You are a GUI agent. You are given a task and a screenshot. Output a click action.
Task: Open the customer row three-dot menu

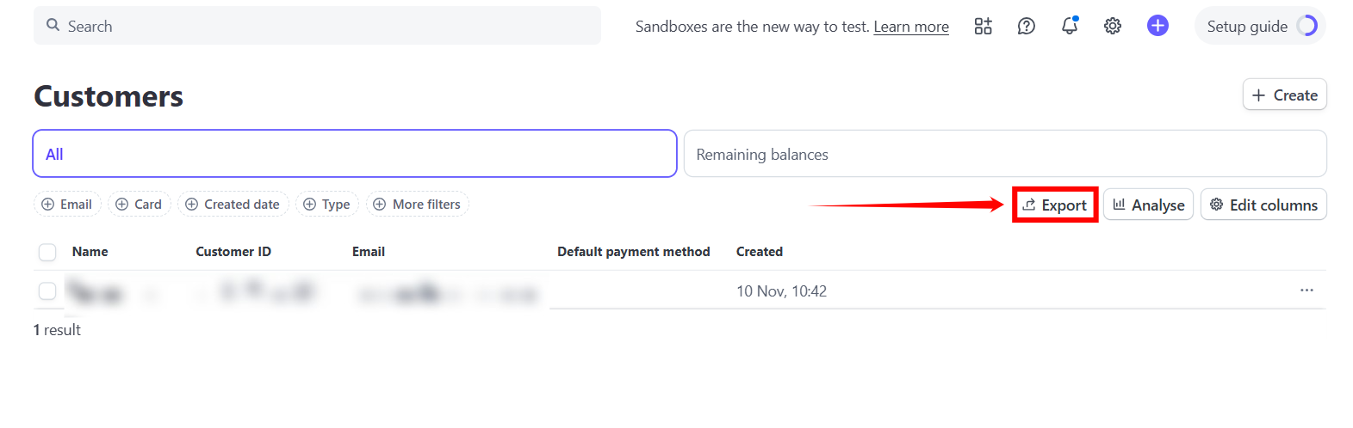[1306, 290]
